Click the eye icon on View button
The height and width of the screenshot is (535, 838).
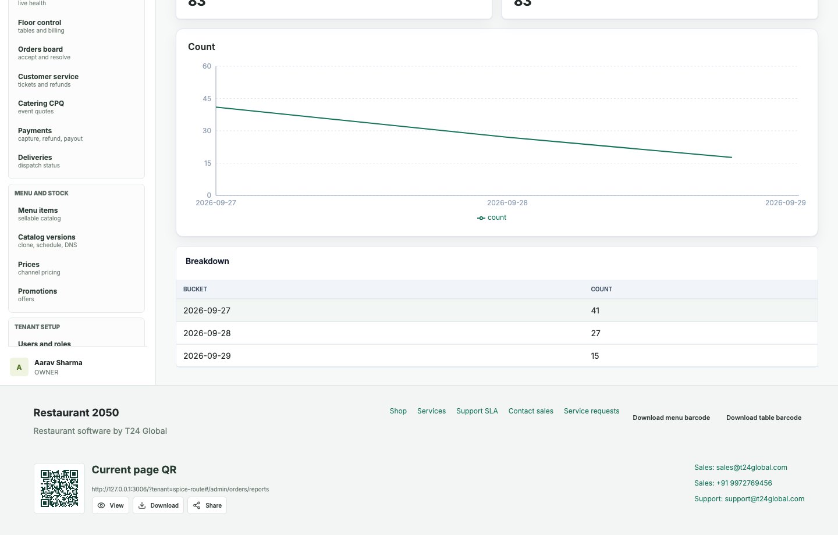(x=101, y=505)
